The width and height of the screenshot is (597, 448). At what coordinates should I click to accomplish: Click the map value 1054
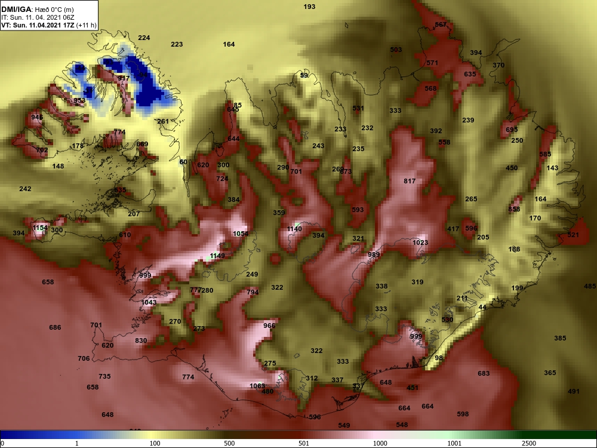(241, 234)
